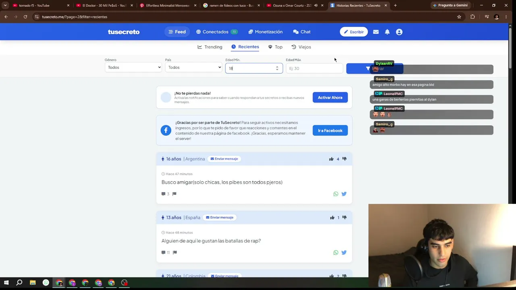Dislike the 16 años Argentina post
Viewport: 516px width, 290px height.
(x=344, y=159)
